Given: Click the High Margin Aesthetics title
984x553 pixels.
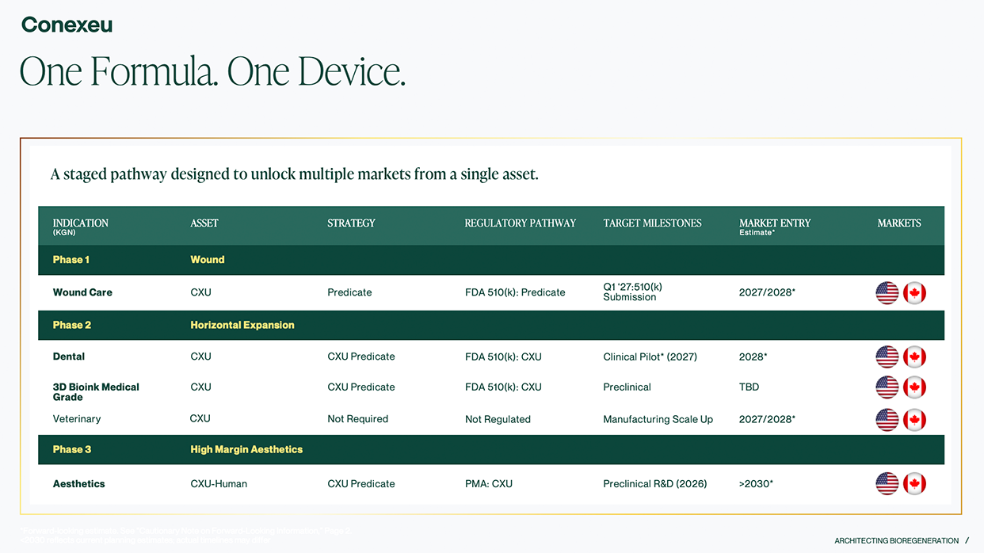Looking at the screenshot, I should point(246,449).
